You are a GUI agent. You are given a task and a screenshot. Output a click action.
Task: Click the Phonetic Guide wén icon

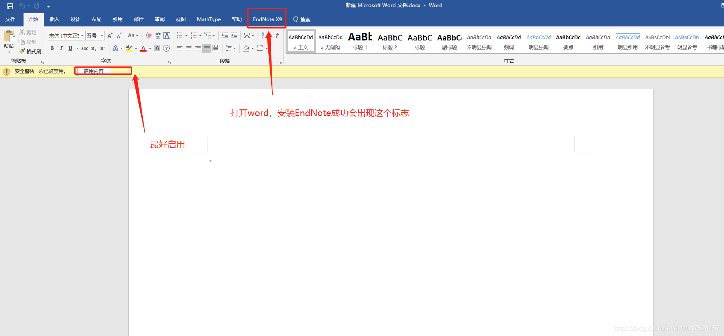[x=158, y=36]
